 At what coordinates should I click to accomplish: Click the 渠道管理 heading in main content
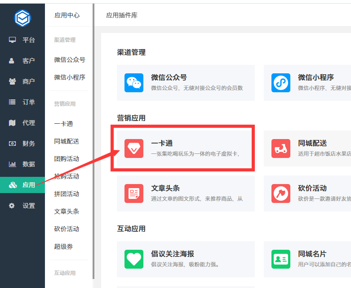pyautogui.click(x=131, y=52)
